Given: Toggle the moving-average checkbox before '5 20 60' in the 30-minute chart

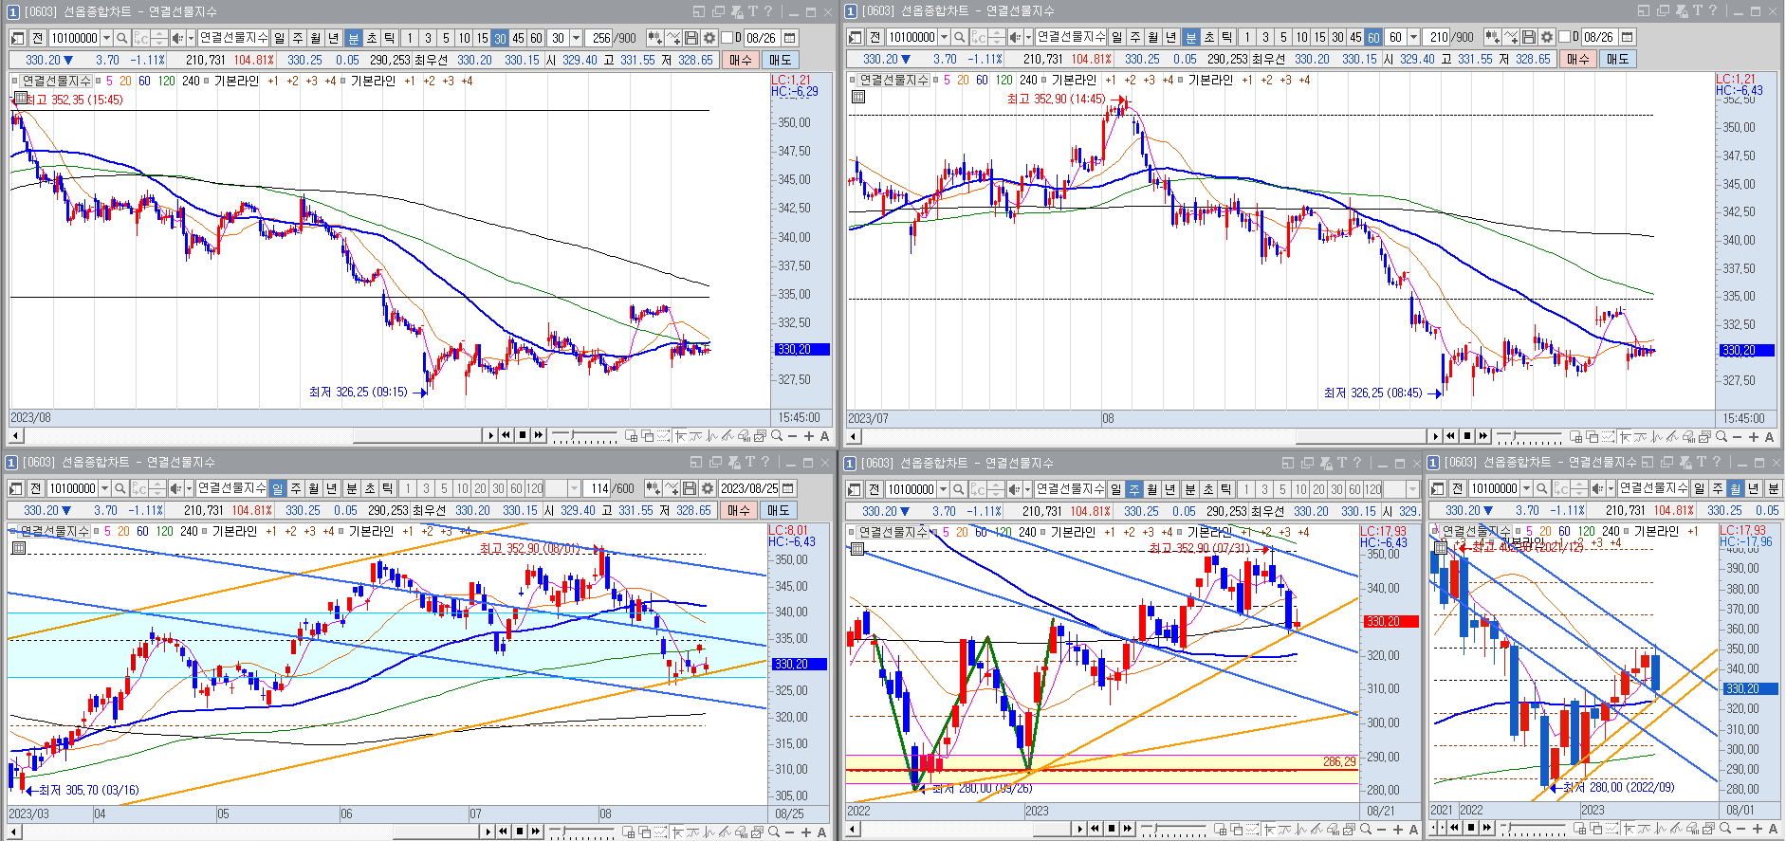Looking at the screenshot, I should pyautogui.click(x=98, y=82).
